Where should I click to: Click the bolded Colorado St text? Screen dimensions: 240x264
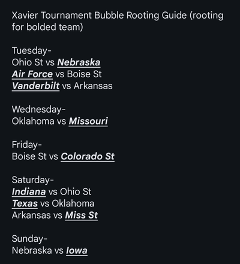(x=88, y=157)
